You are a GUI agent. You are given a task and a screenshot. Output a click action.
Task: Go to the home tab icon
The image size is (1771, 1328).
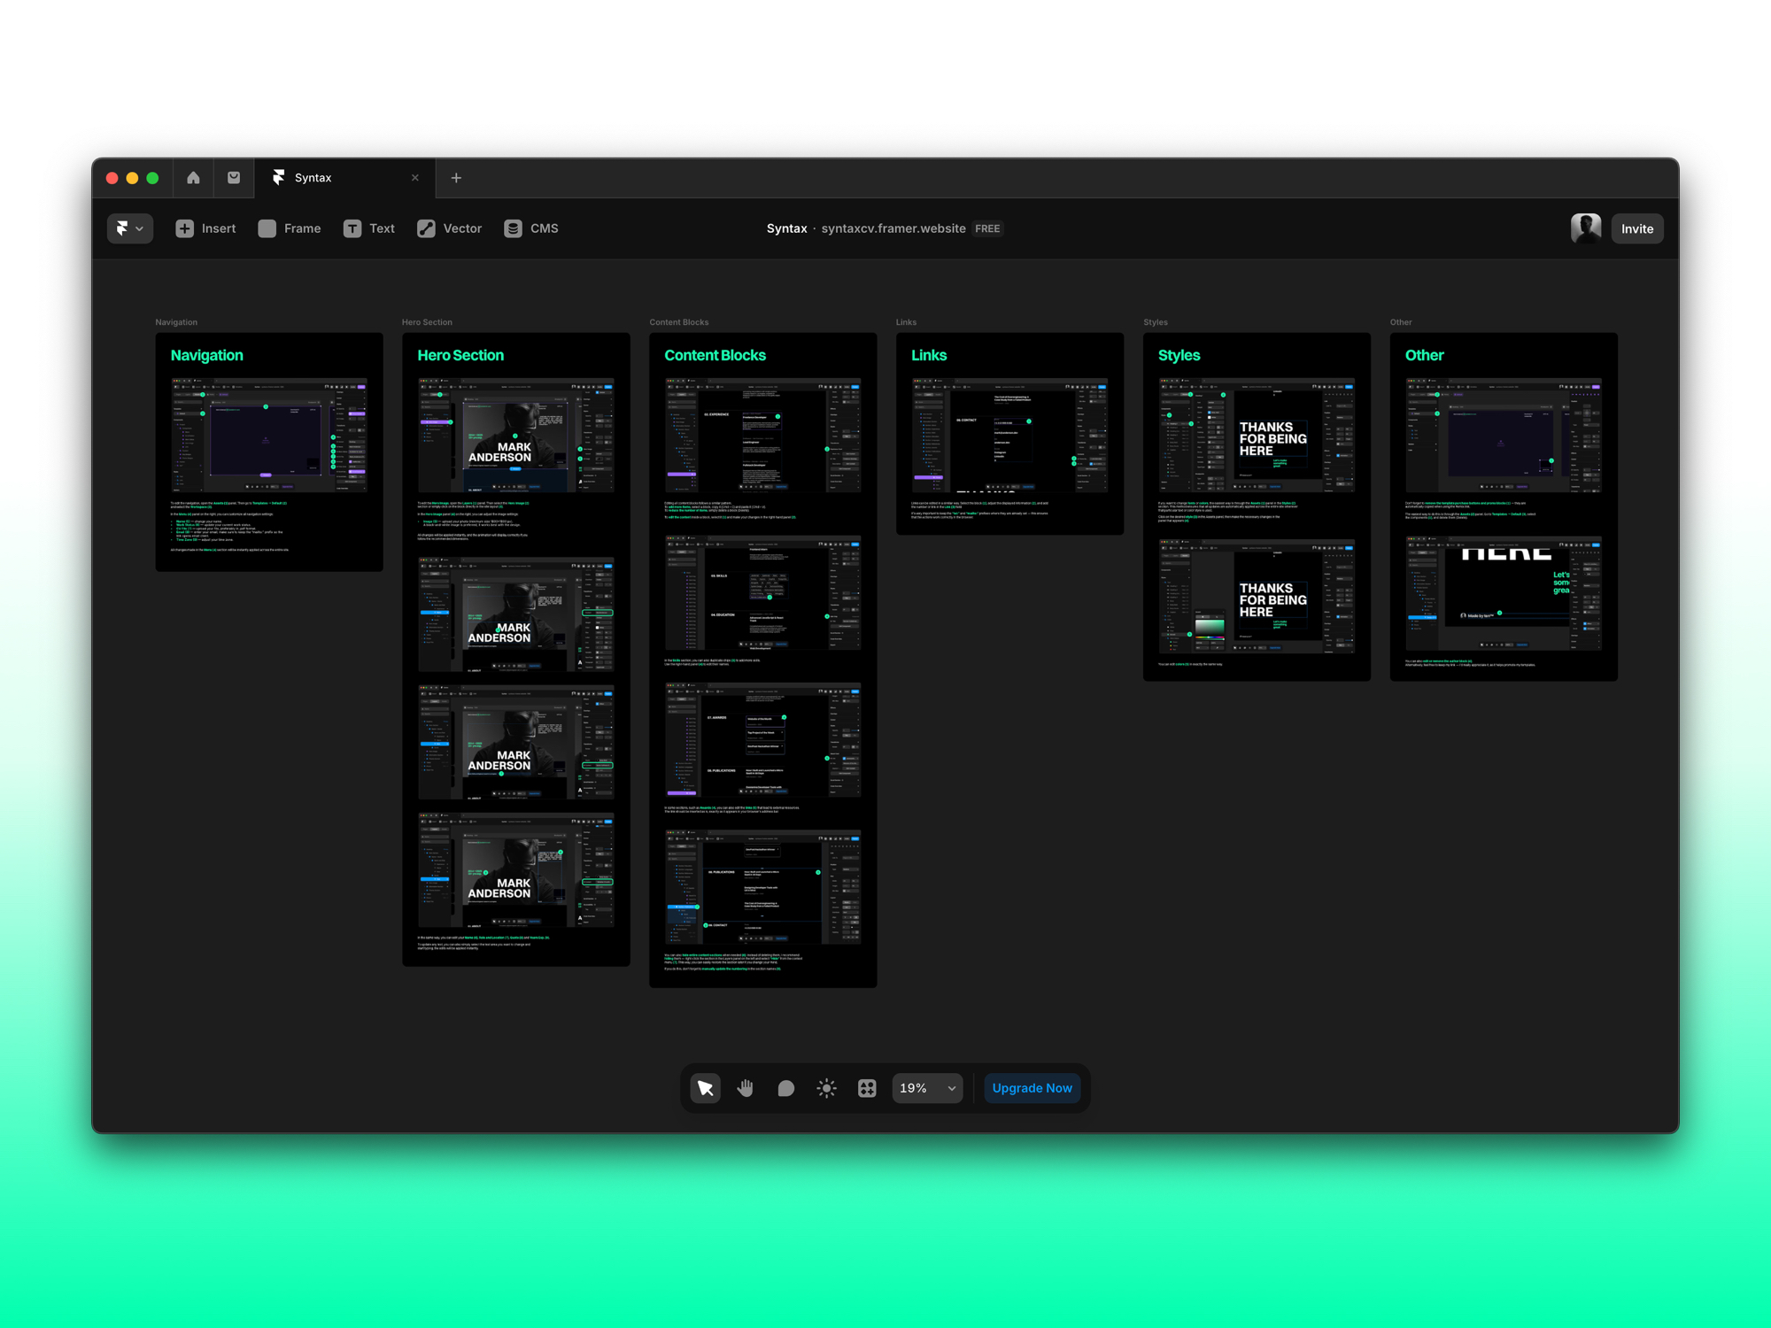[x=193, y=178]
